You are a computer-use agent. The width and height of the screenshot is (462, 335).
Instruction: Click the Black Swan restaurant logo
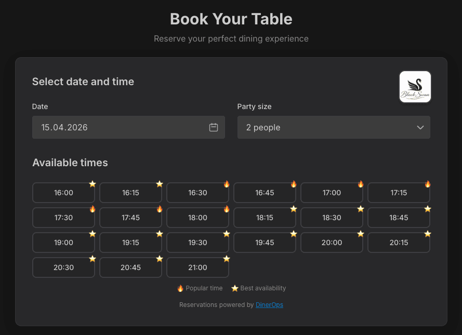click(415, 86)
